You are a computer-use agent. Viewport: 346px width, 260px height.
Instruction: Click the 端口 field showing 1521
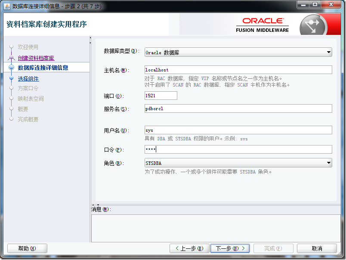[161, 96]
